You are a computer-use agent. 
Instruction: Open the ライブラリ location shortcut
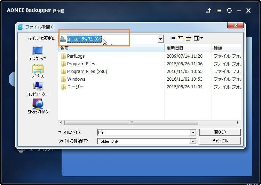(38, 71)
